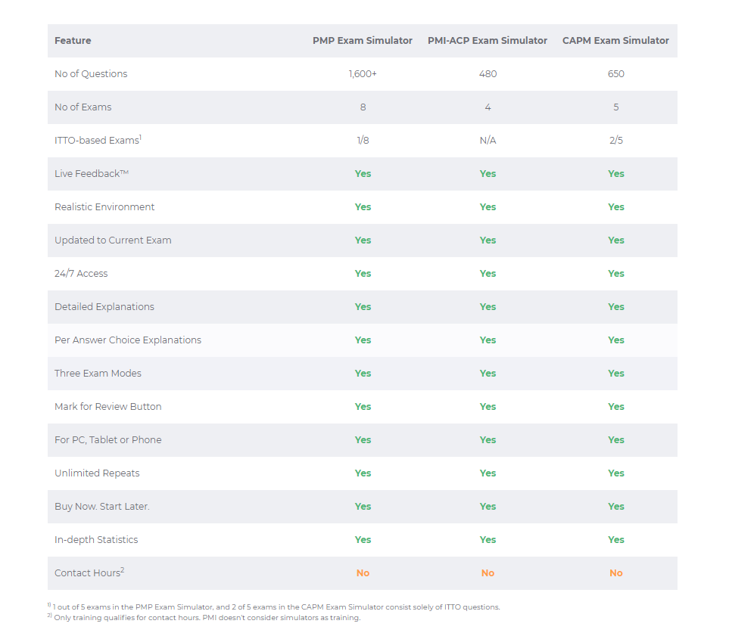
Task: Select the No of Questions row label
Action: click(x=91, y=74)
